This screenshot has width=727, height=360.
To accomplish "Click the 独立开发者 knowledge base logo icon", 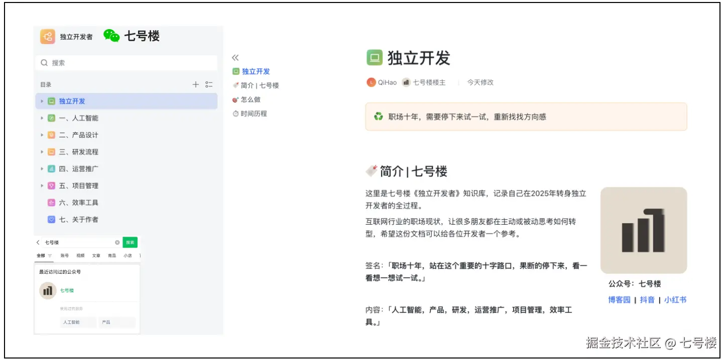I will coord(48,37).
